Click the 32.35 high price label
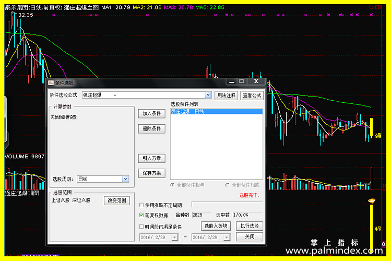 point(26,15)
